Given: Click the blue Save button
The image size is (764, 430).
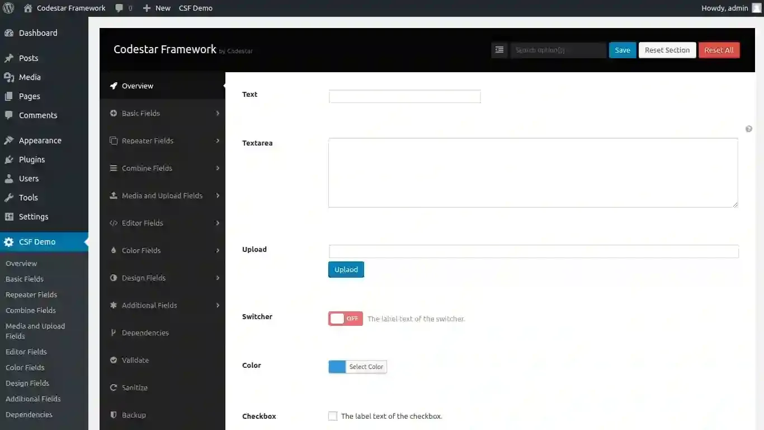Looking at the screenshot, I should click(x=622, y=50).
